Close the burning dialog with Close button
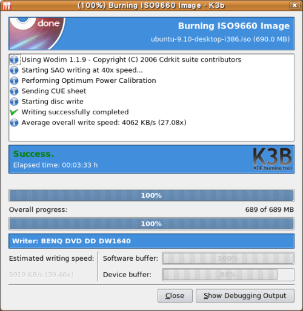This screenshot has width=303, height=311. click(175, 296)
